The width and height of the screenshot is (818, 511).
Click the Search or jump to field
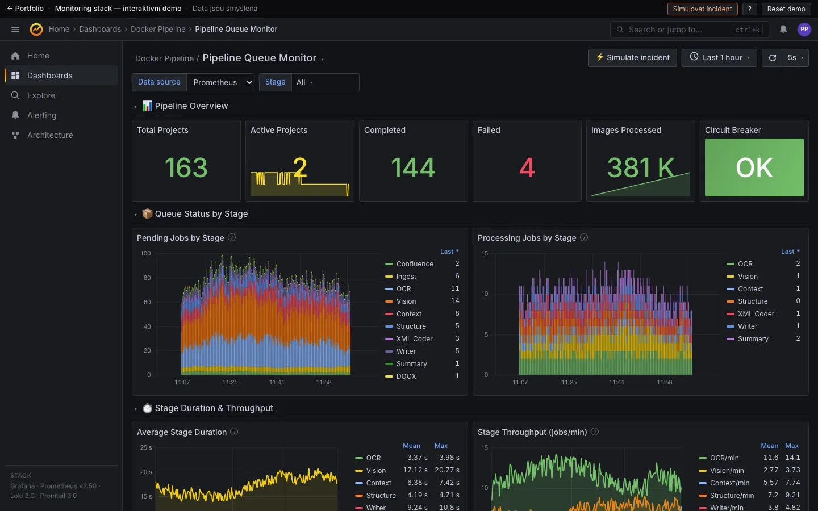[x=690, y=30]
